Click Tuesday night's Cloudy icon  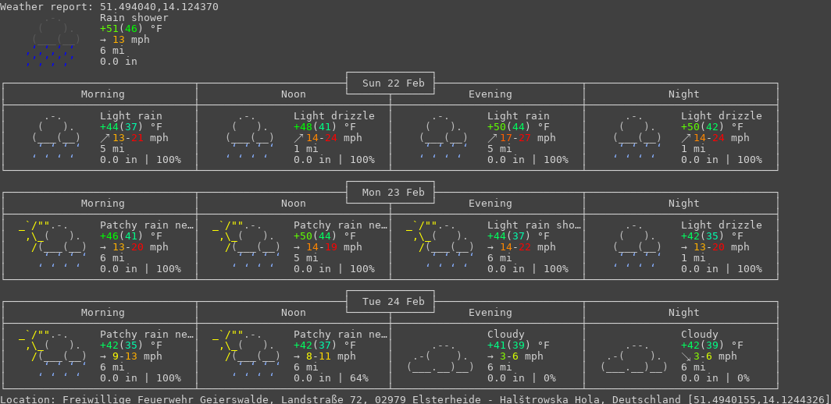point(634,356)
